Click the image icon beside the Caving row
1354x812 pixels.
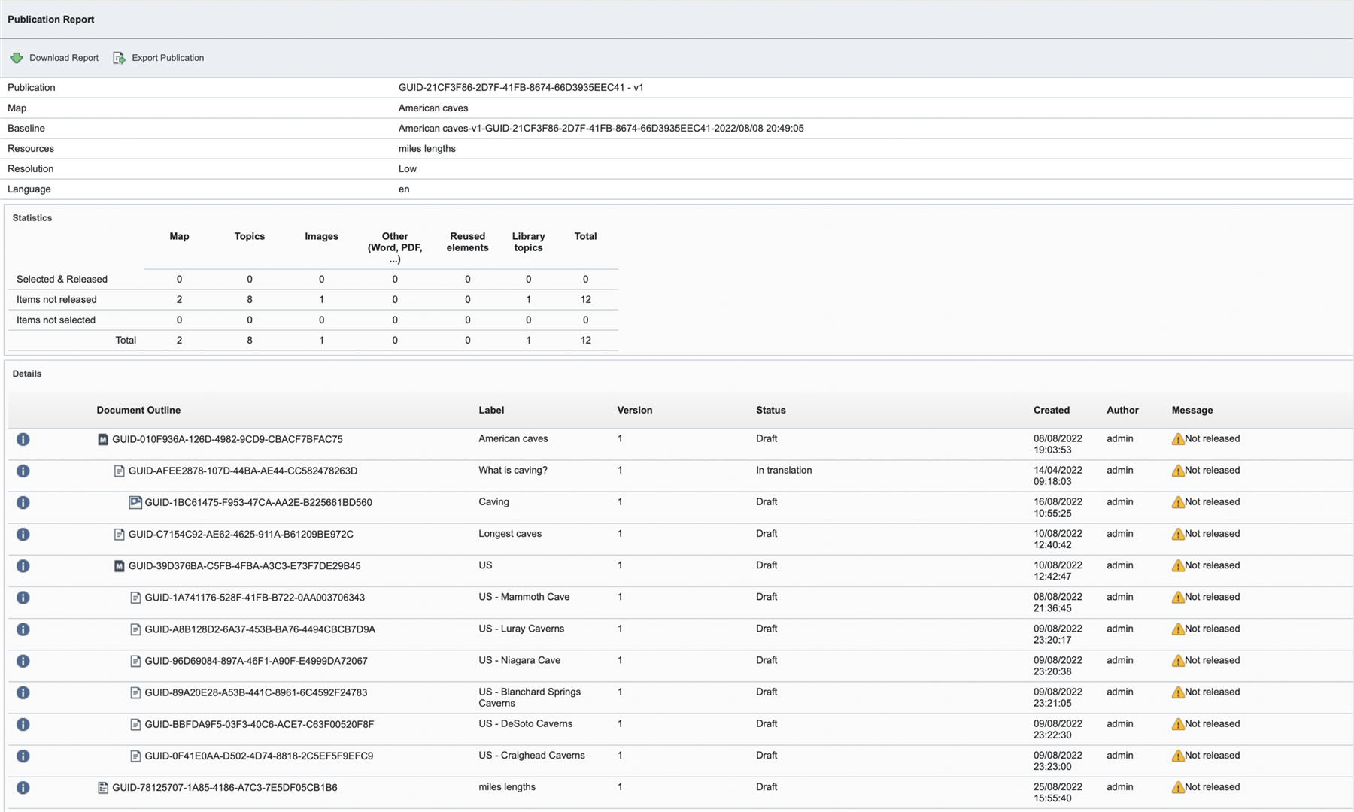pyautogui.click(x=136, y=502)
